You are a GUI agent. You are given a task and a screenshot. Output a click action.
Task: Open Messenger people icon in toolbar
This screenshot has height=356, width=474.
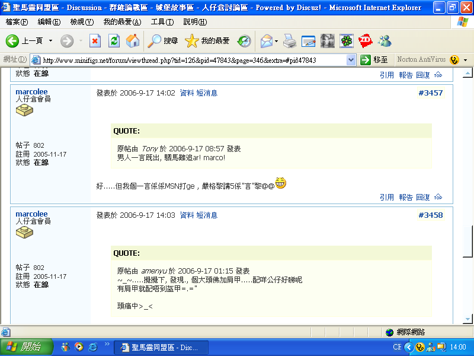385,41
